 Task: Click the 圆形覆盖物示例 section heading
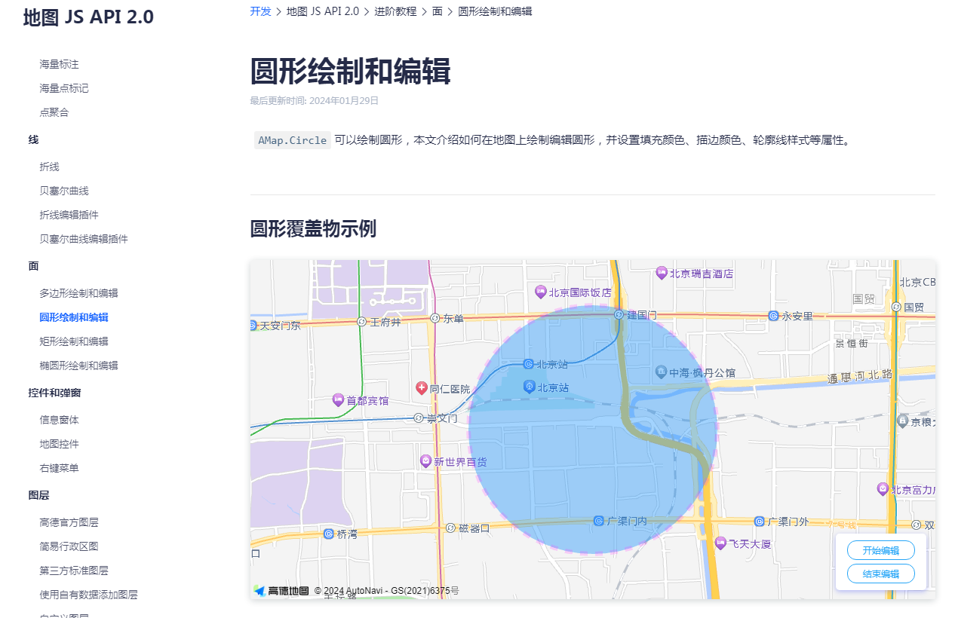coord(313,229)
